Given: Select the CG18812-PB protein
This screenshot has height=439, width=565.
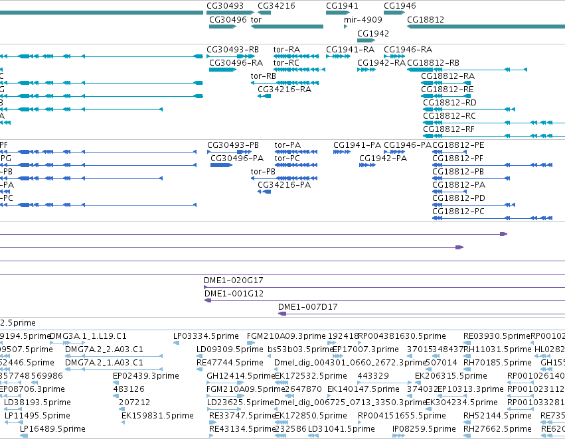Looking at the screenshot, I should click(x=471, y=178).
